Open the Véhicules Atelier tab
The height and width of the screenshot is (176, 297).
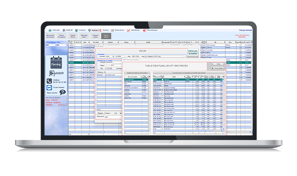[x=84, y=36]
